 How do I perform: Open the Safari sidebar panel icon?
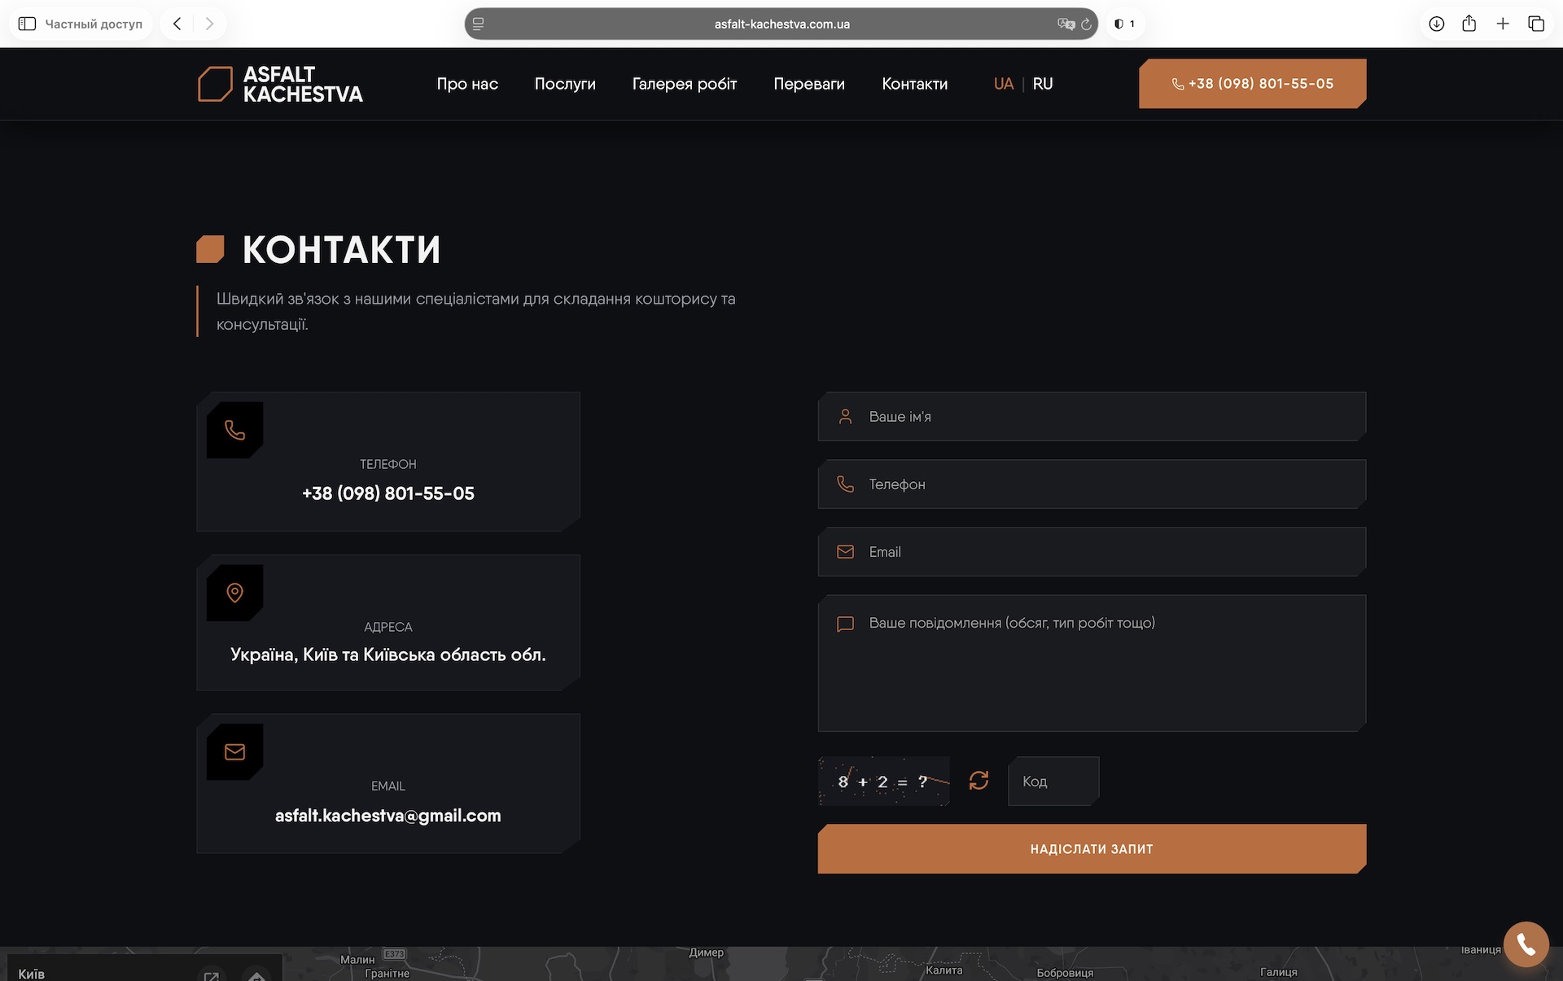pyautogui.click(x=27, y=24)
